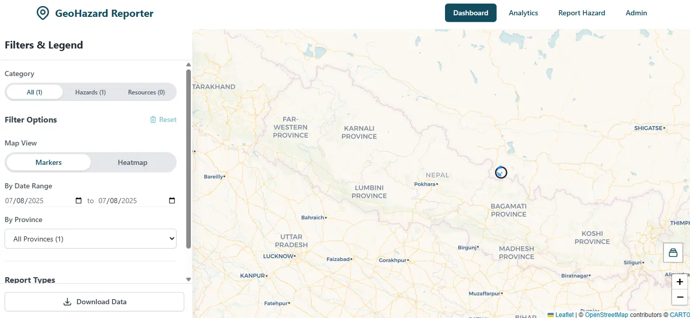
Task: Open the map layers control icon
Action: click(673, 253)
